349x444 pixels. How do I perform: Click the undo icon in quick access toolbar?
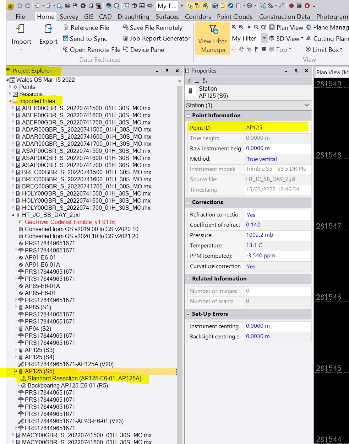pos(20,6)
